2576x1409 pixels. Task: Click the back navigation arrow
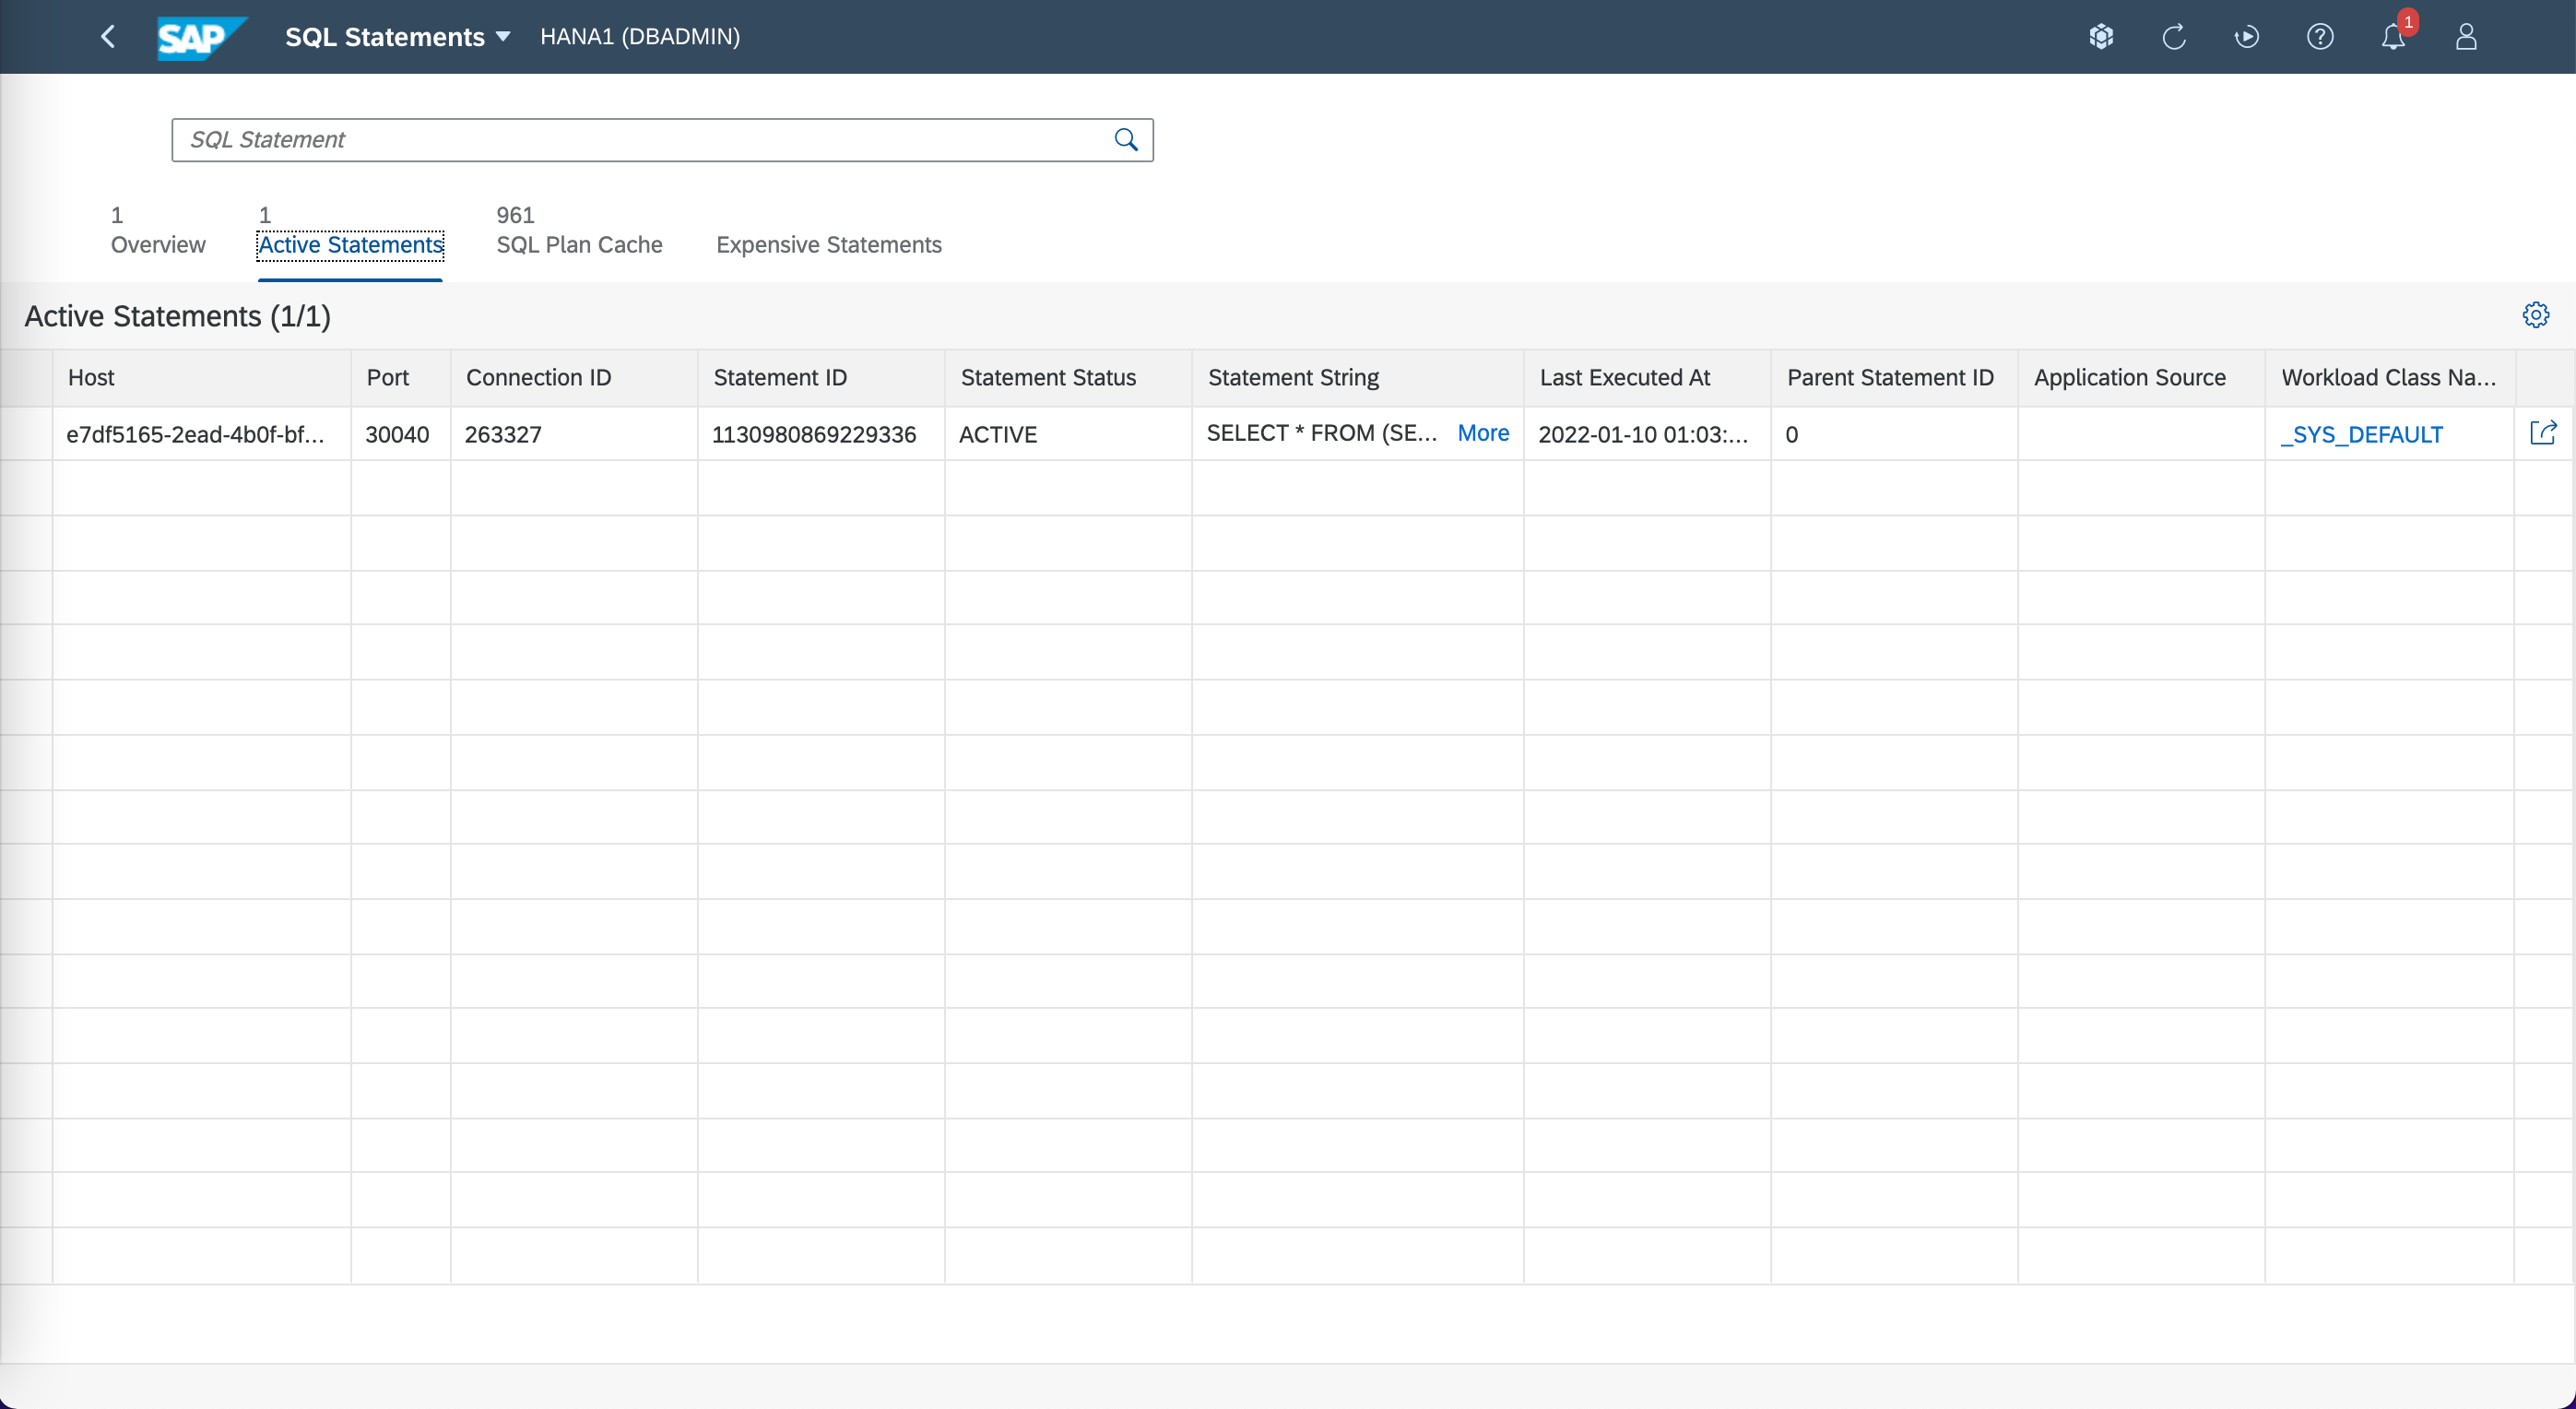point(108,37)
